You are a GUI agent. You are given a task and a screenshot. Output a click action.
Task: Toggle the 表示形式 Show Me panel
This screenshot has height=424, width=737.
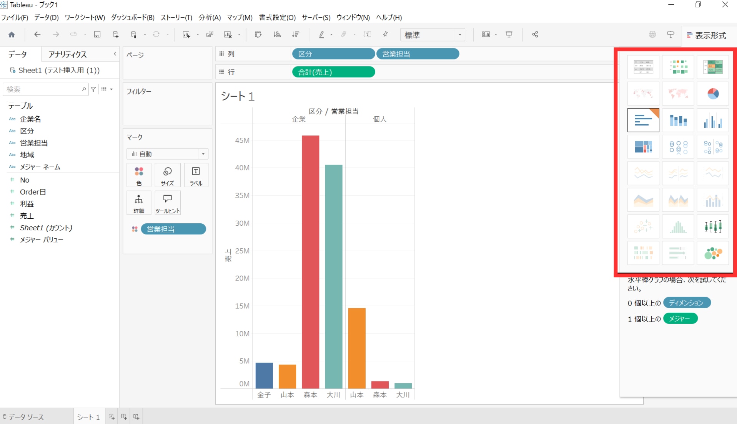(706, 35)
